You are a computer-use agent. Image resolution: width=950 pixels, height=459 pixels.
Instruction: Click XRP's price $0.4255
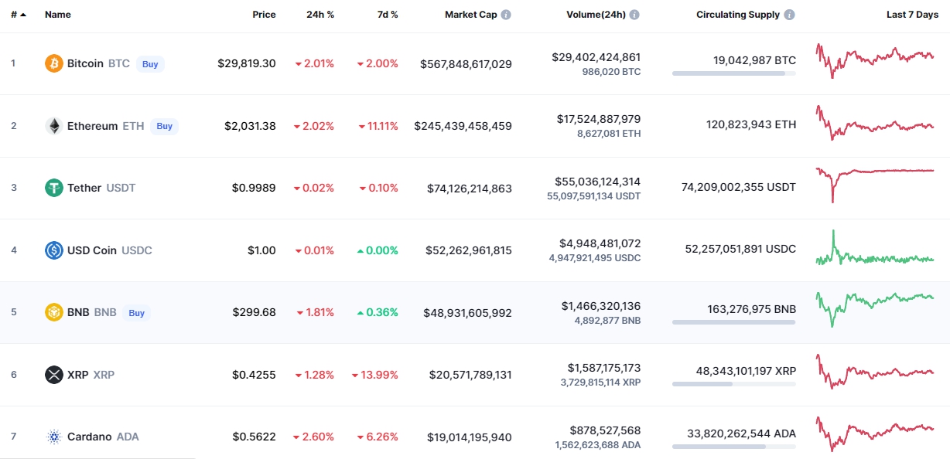254,375
